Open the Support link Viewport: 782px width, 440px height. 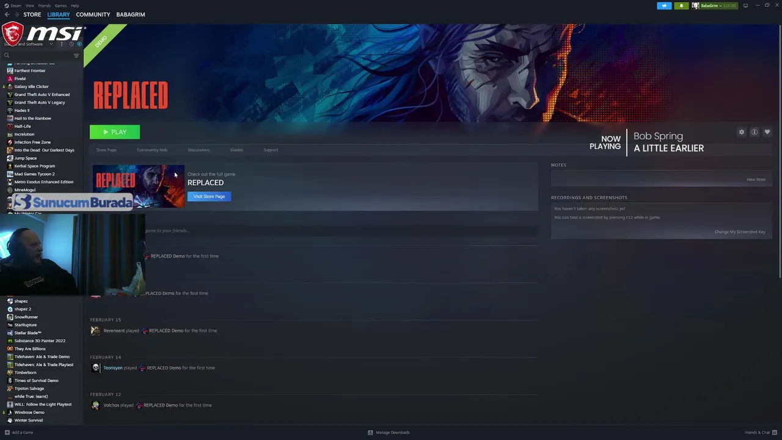pyautogui.click(x=271, y=150)
